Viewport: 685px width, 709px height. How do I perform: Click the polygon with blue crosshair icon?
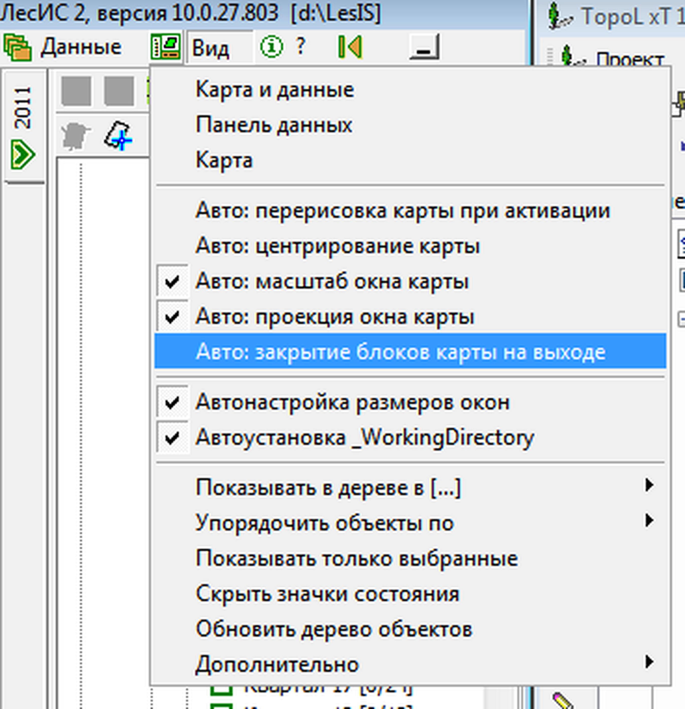click(x=118, y=136)
